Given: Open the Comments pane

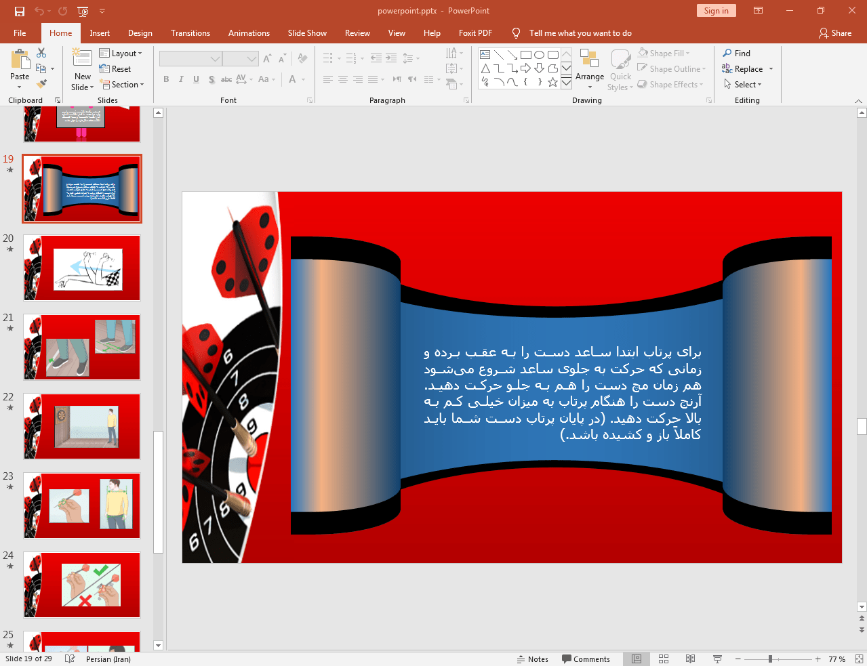Looking at the screenshot, I should click(x=586, y=659).
